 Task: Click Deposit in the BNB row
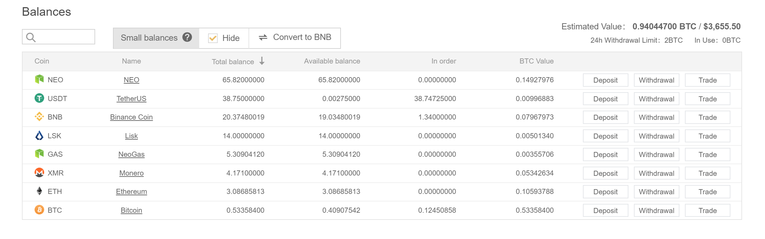pos(605,117)
